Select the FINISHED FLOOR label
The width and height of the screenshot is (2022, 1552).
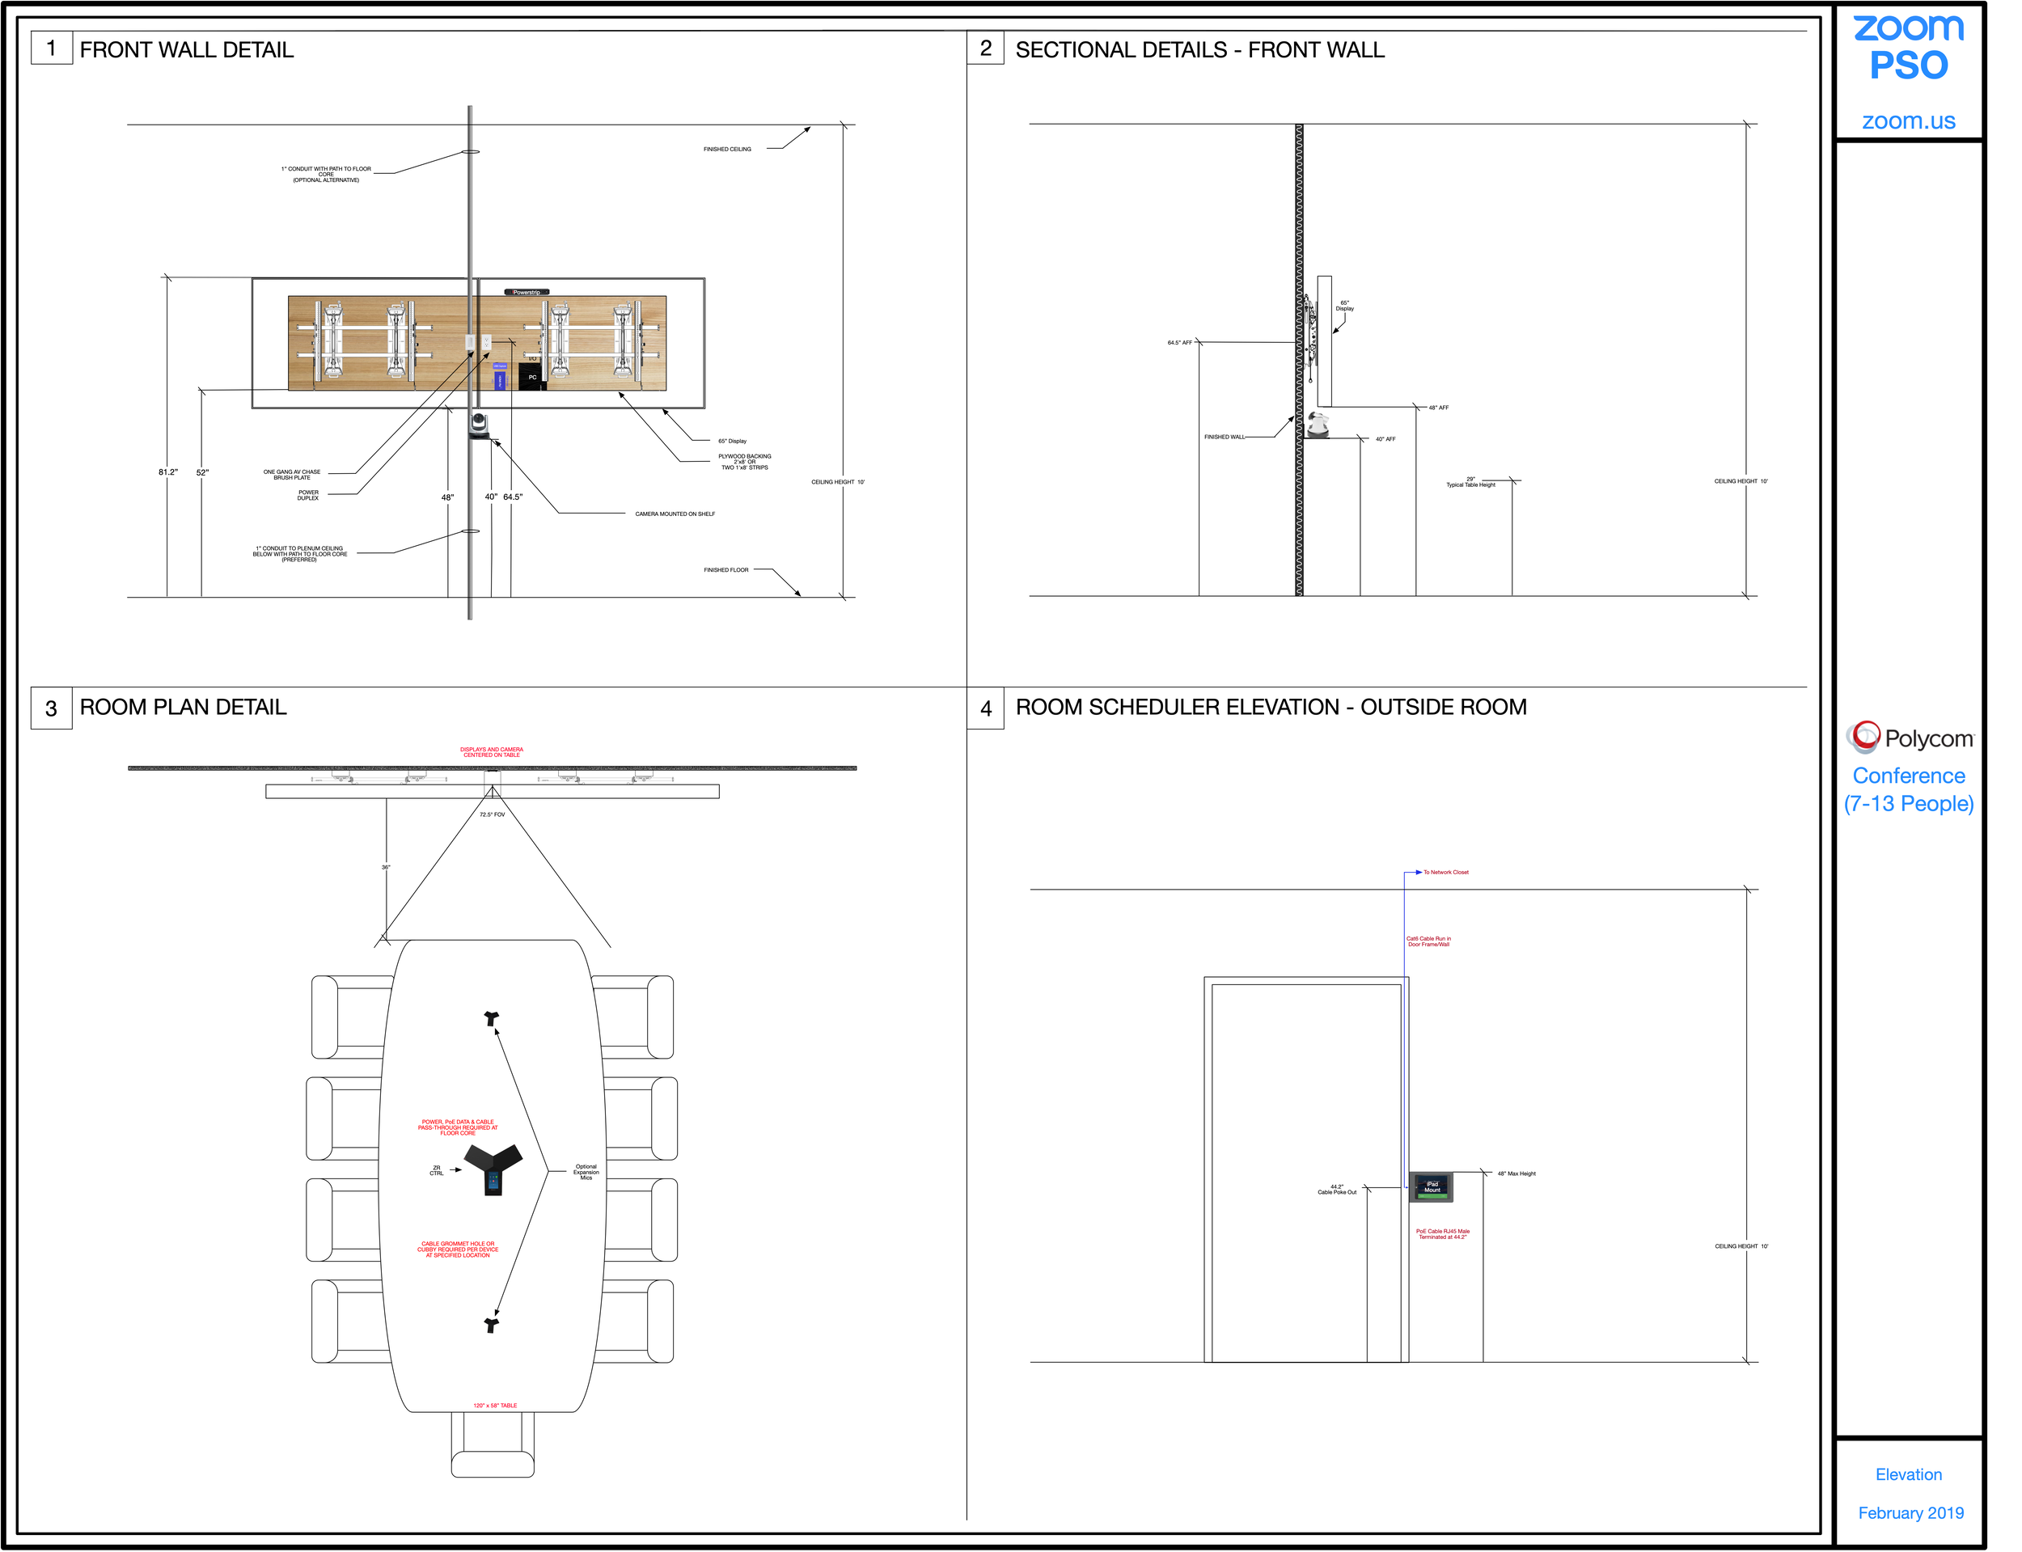725,570
